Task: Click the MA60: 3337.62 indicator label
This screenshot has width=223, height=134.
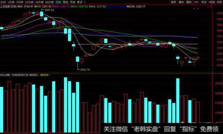Action: (x=97, y=7)
